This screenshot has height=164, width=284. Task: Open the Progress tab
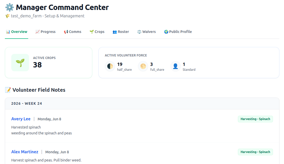(x=45, y=32)
